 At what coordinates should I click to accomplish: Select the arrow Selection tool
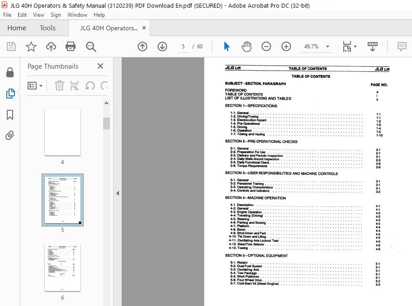pyautogui.click(x=227, y=47)
